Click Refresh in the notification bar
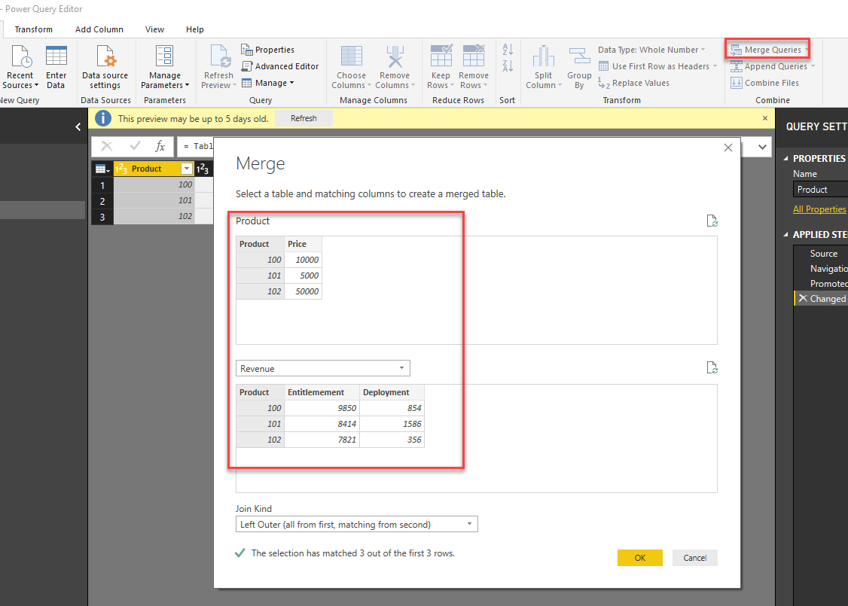848x606 pixels. [x=304, y=118]
